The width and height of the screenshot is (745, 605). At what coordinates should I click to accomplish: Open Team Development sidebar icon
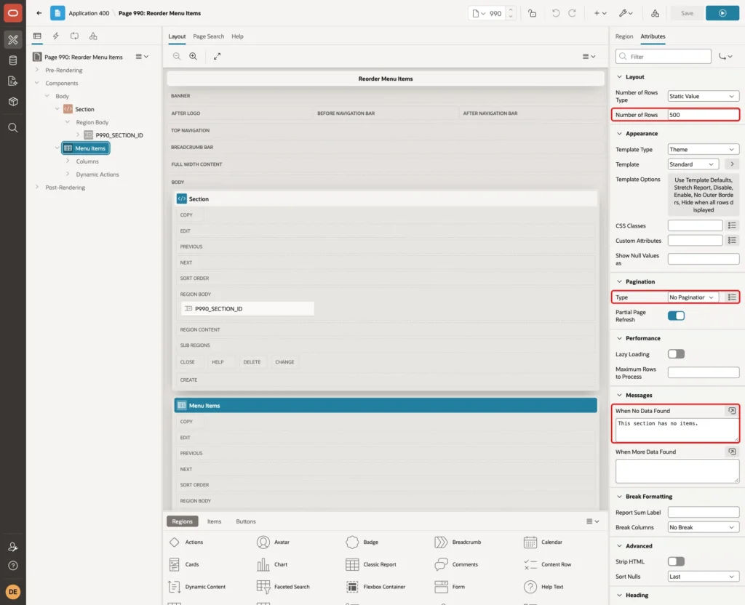(13, 81)
